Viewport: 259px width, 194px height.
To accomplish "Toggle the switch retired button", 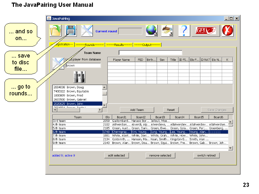I will pyautogui.click(x=206, y=156).
